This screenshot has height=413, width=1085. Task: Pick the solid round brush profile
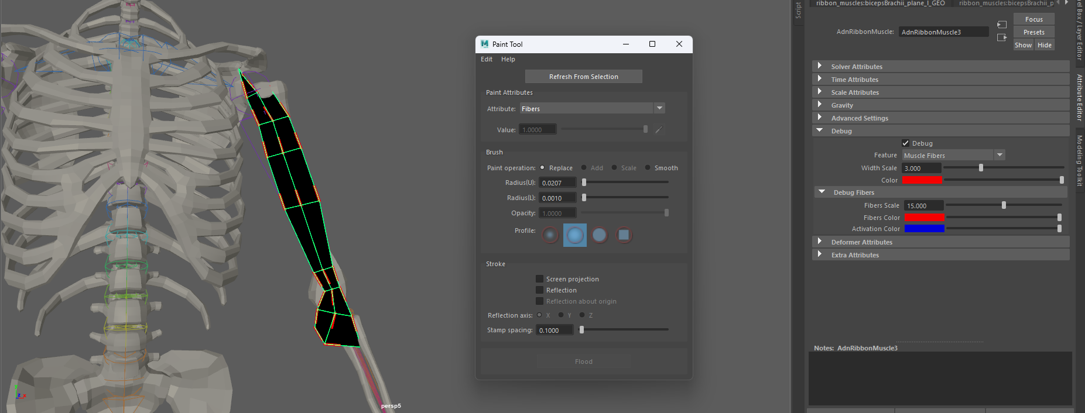(x=600, y=235)
